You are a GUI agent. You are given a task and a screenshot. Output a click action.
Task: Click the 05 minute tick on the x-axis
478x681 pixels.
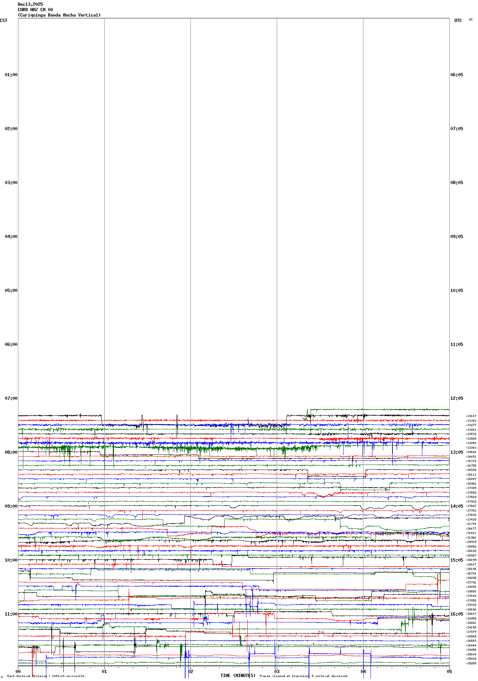[x=449, y=671]
